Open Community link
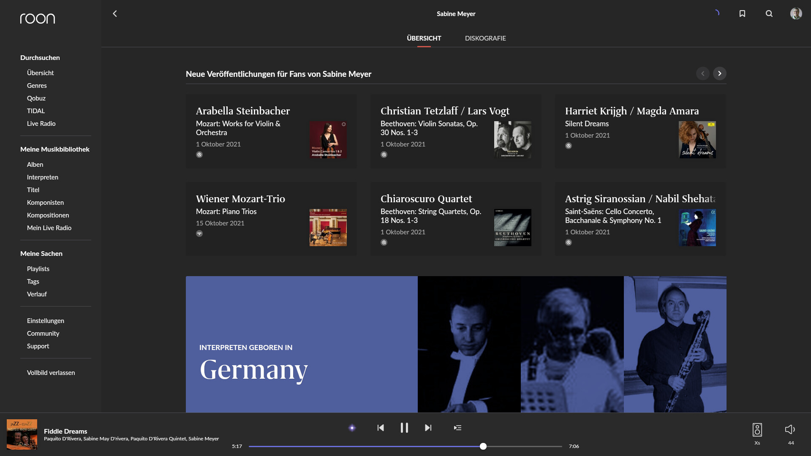This screenshot has width=811, height=456. (43, 333)
